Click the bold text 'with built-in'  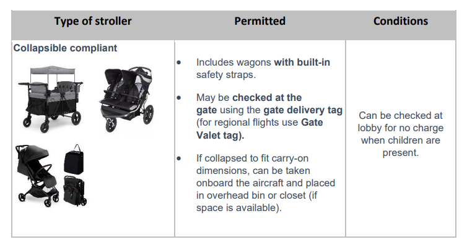pos(302,62)
